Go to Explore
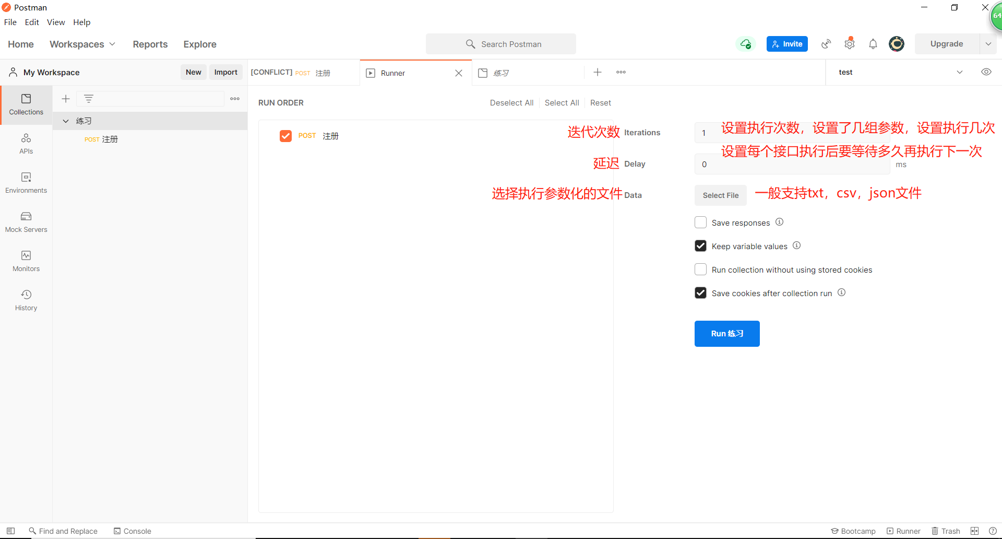The image size is (1002, 539). click(200, 44)
